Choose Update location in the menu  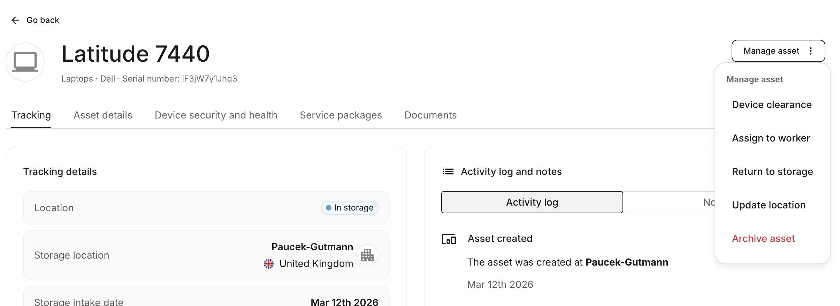click(769, 205)
